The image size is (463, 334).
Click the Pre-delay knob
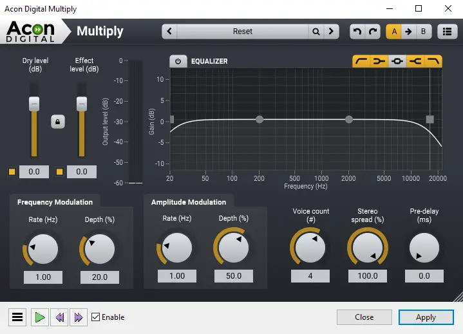click(424, 248)
